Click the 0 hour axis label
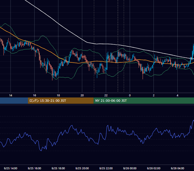 point(130,95)
